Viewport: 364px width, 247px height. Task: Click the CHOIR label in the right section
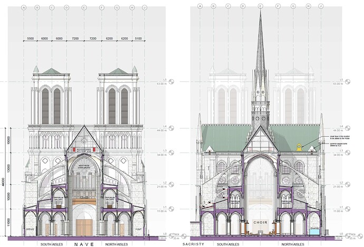(x=260, y=222)
